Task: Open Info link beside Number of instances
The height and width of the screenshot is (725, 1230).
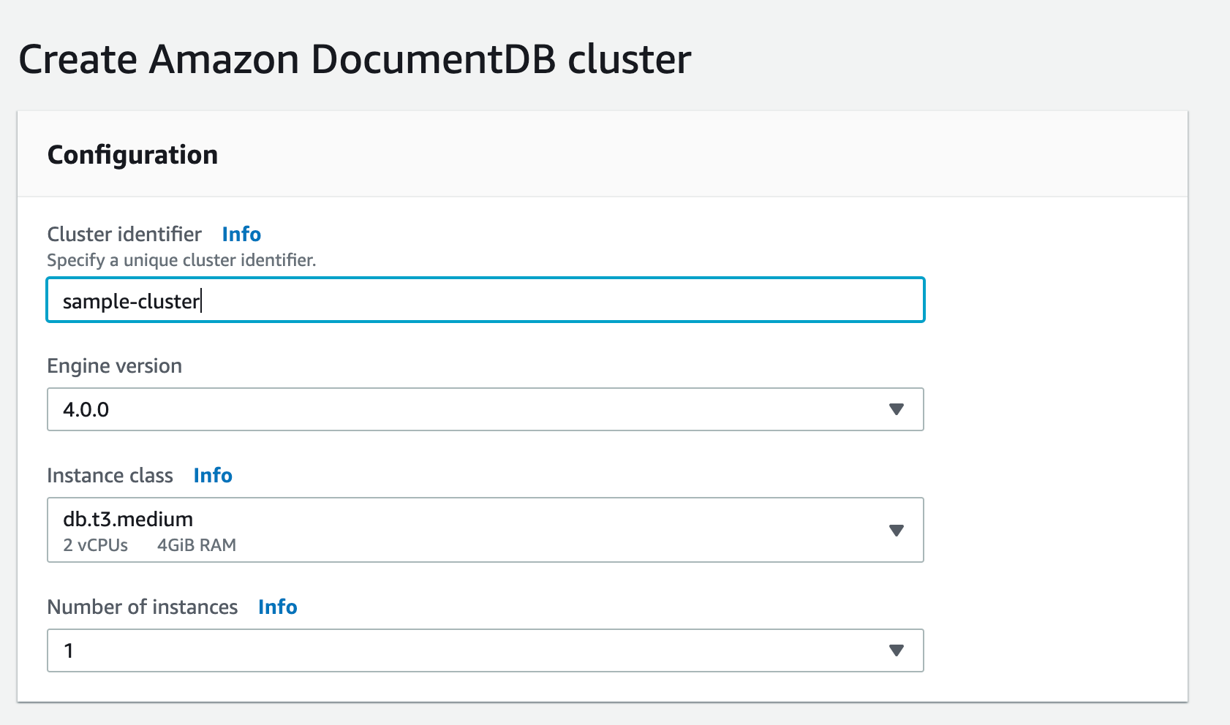Action: click(278, 607)
